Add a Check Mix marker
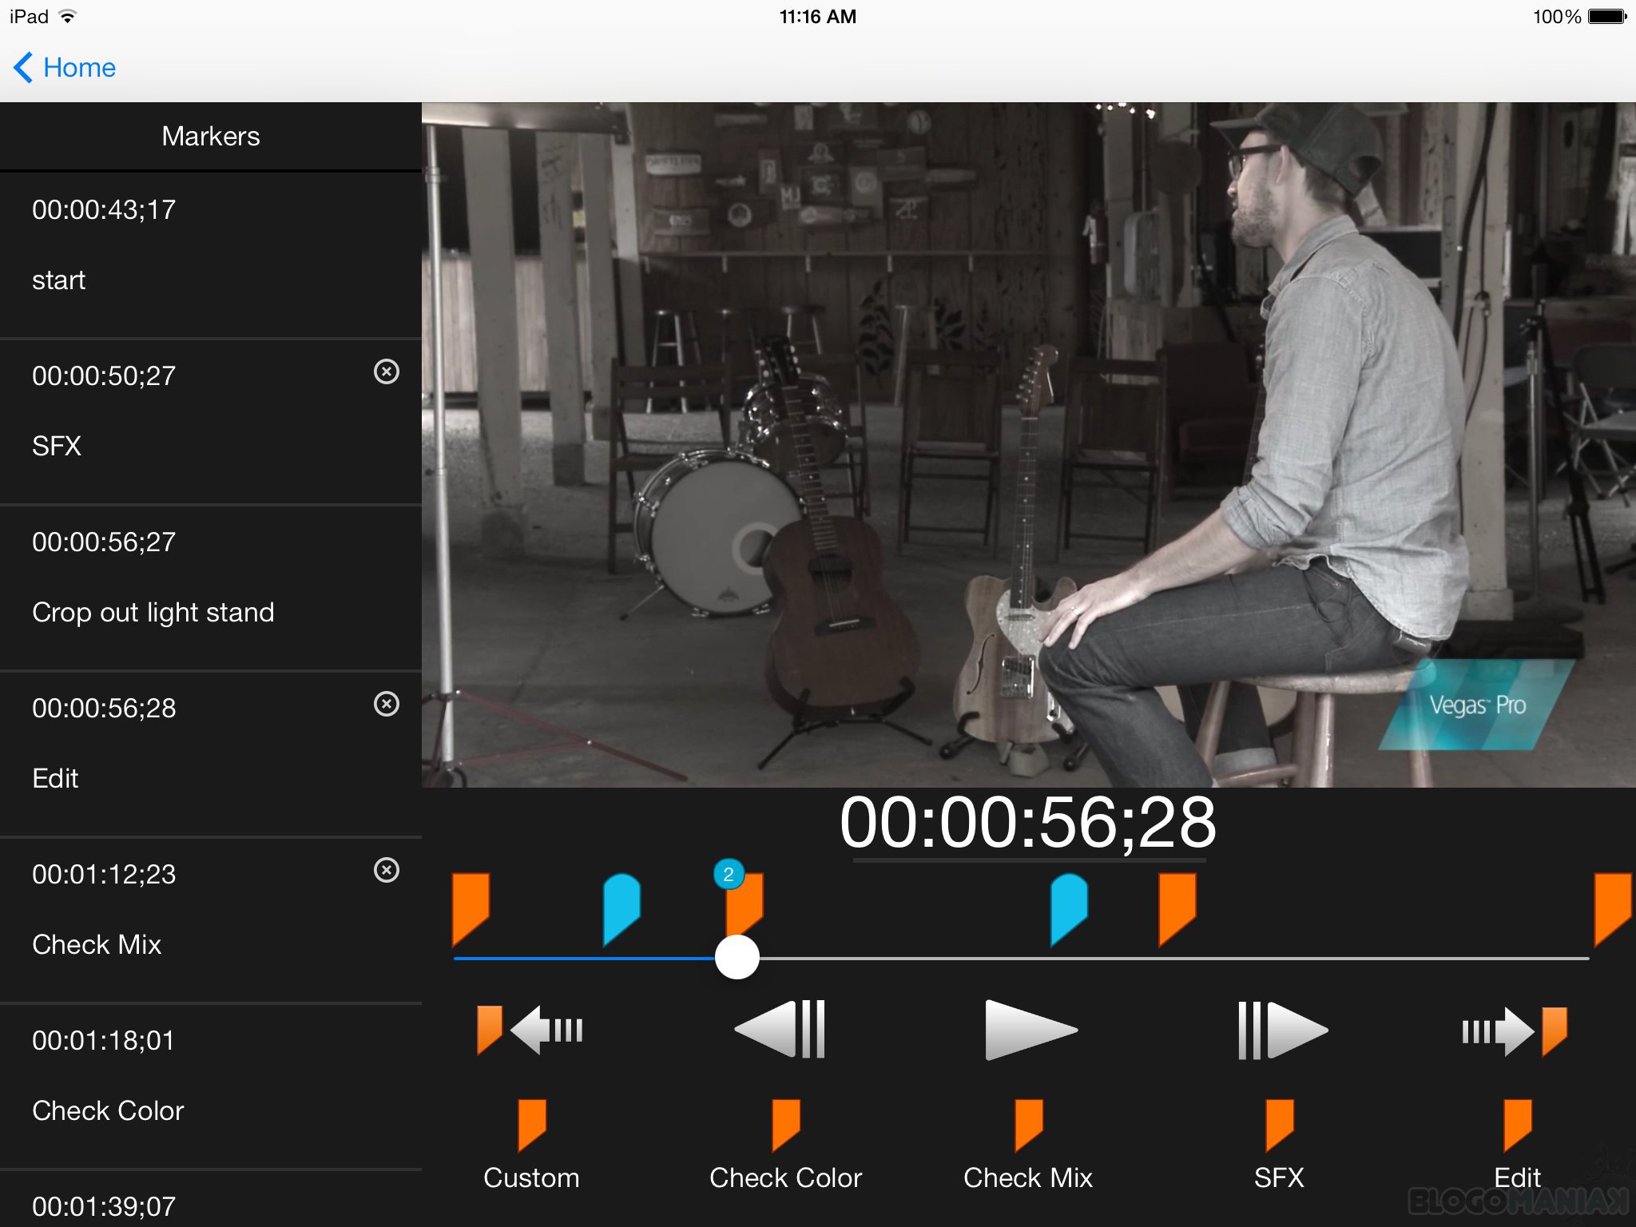The height and width of the screenshot is (1227, 1636). click(x=1028, y=1144)
